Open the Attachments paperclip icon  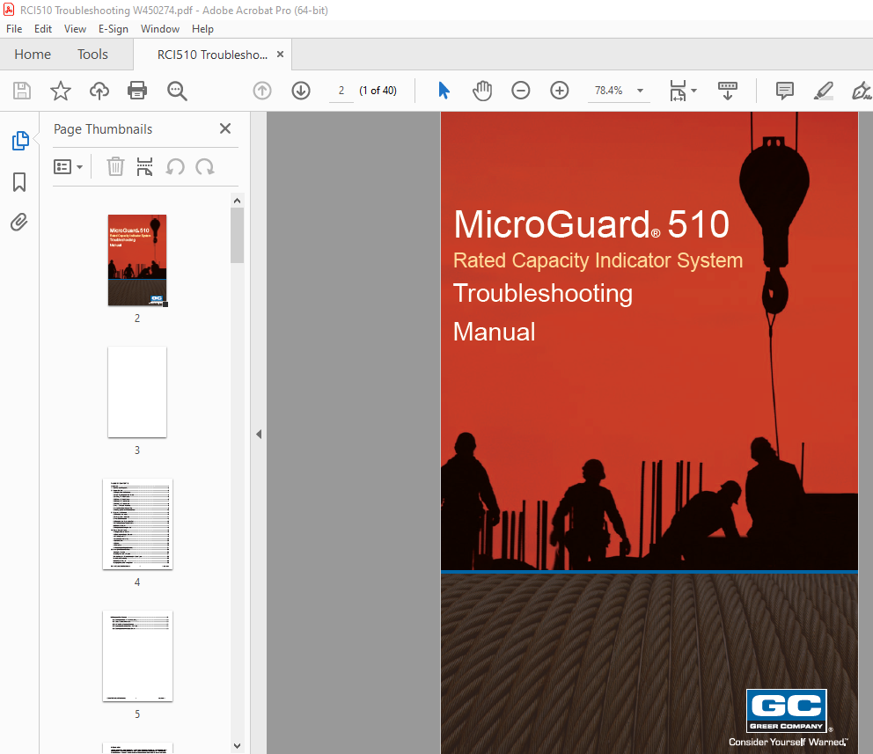tap(19, 223)
